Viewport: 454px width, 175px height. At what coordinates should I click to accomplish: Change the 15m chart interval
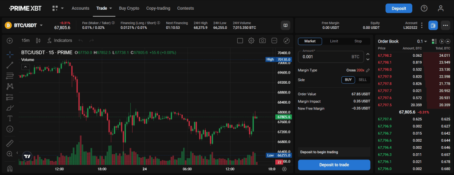coord(25,40)
